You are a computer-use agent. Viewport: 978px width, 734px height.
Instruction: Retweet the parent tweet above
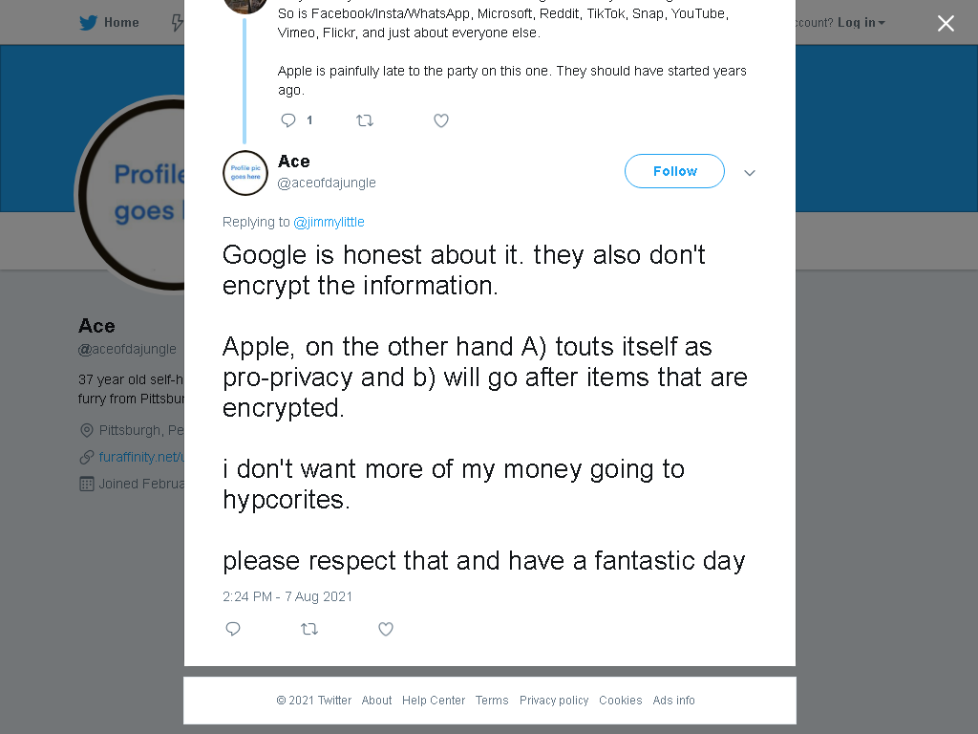(365, 120)
